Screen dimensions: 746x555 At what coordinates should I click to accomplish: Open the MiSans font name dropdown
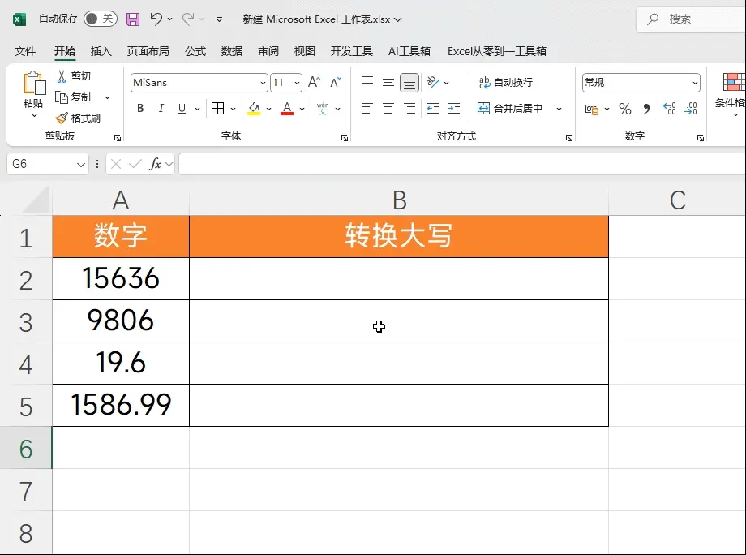tap(263, 83)
